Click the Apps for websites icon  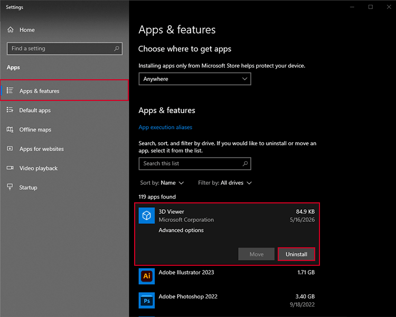(x=10, y=148)
